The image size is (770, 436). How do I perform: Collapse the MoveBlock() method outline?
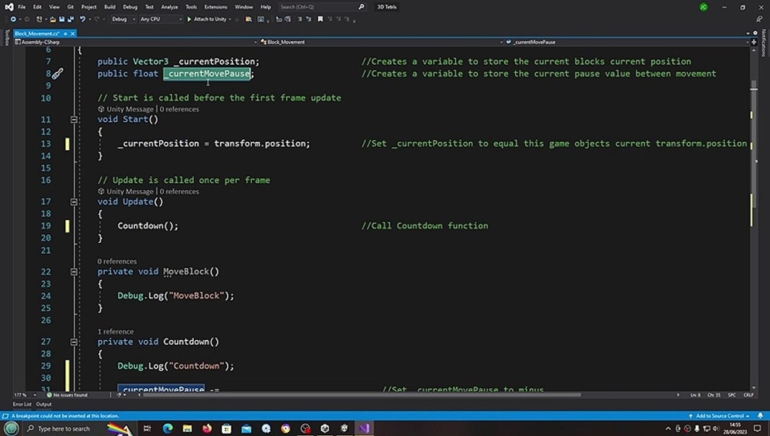tap(74, 271)
